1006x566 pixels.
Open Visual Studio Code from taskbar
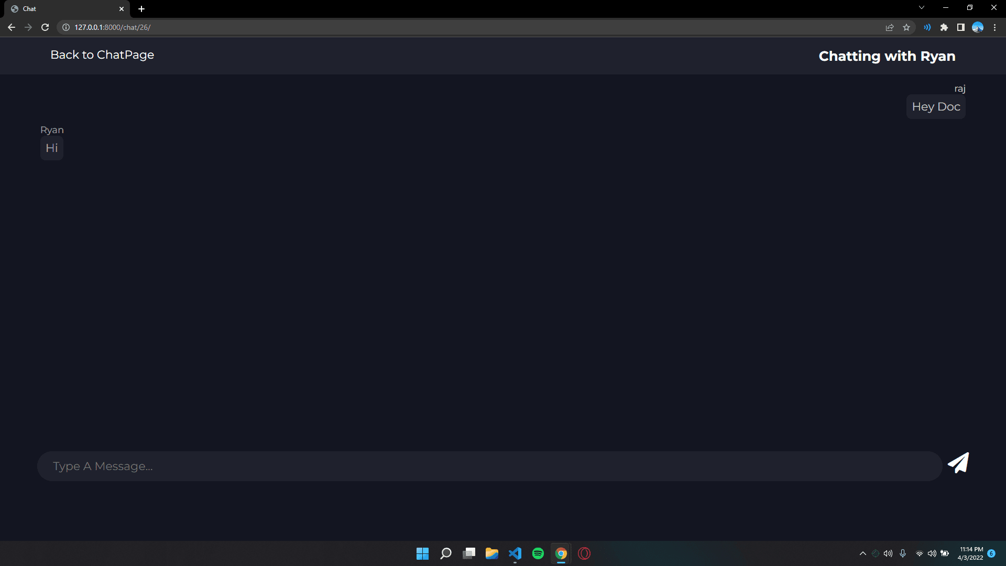click(515, 553)
